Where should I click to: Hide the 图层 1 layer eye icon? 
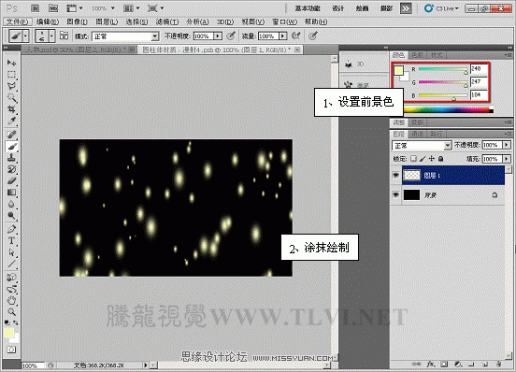(396, 176)
